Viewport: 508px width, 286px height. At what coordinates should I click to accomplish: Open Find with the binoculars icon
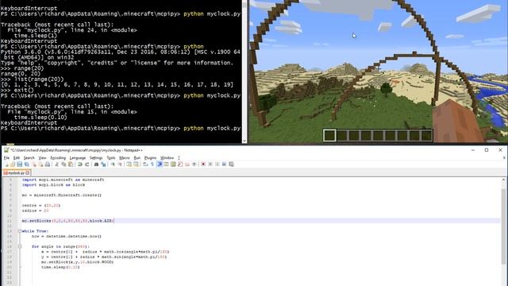[x=96, y=164]
